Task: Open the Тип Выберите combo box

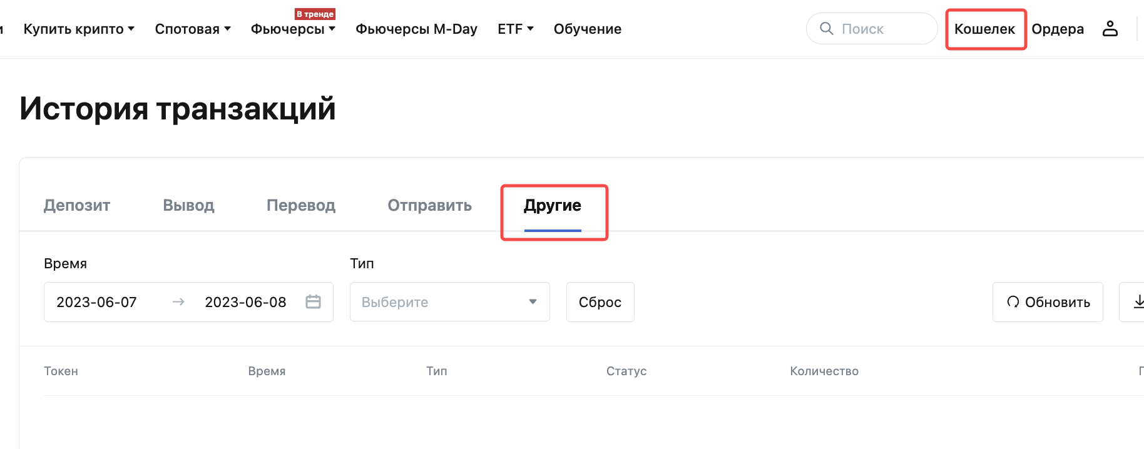Action: (x=449, y=302)
